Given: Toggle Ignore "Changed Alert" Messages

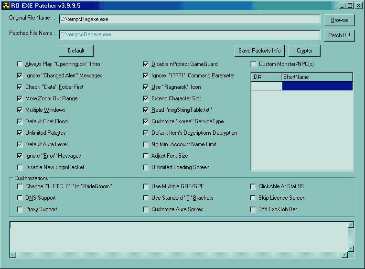Looking at the screenshot, I should [x=20, y=75].
